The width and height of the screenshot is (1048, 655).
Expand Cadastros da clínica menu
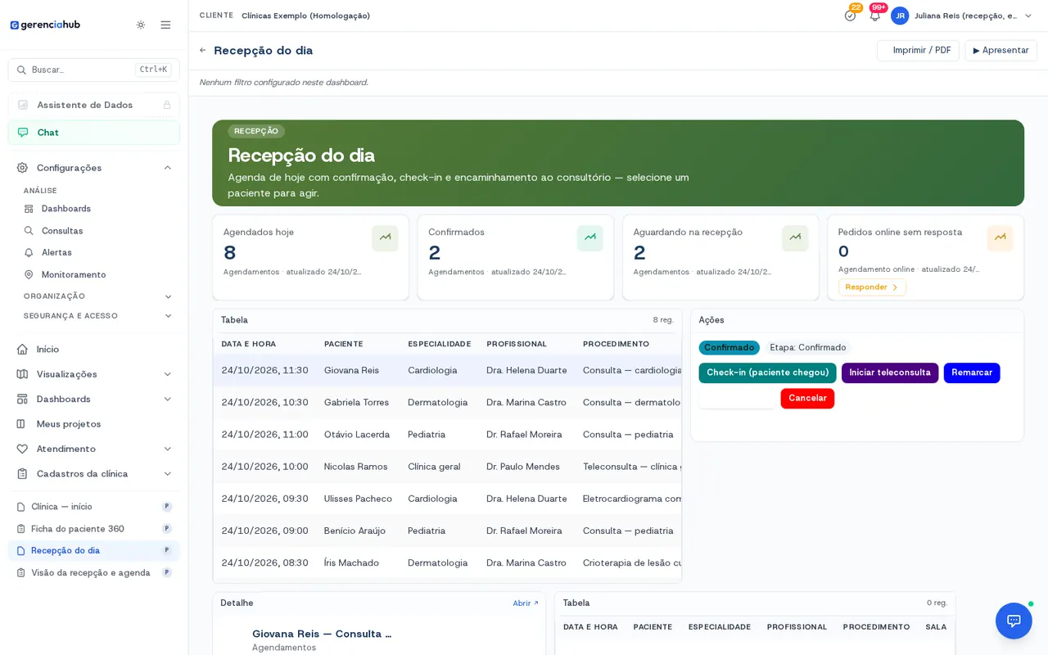coord(93,473)
